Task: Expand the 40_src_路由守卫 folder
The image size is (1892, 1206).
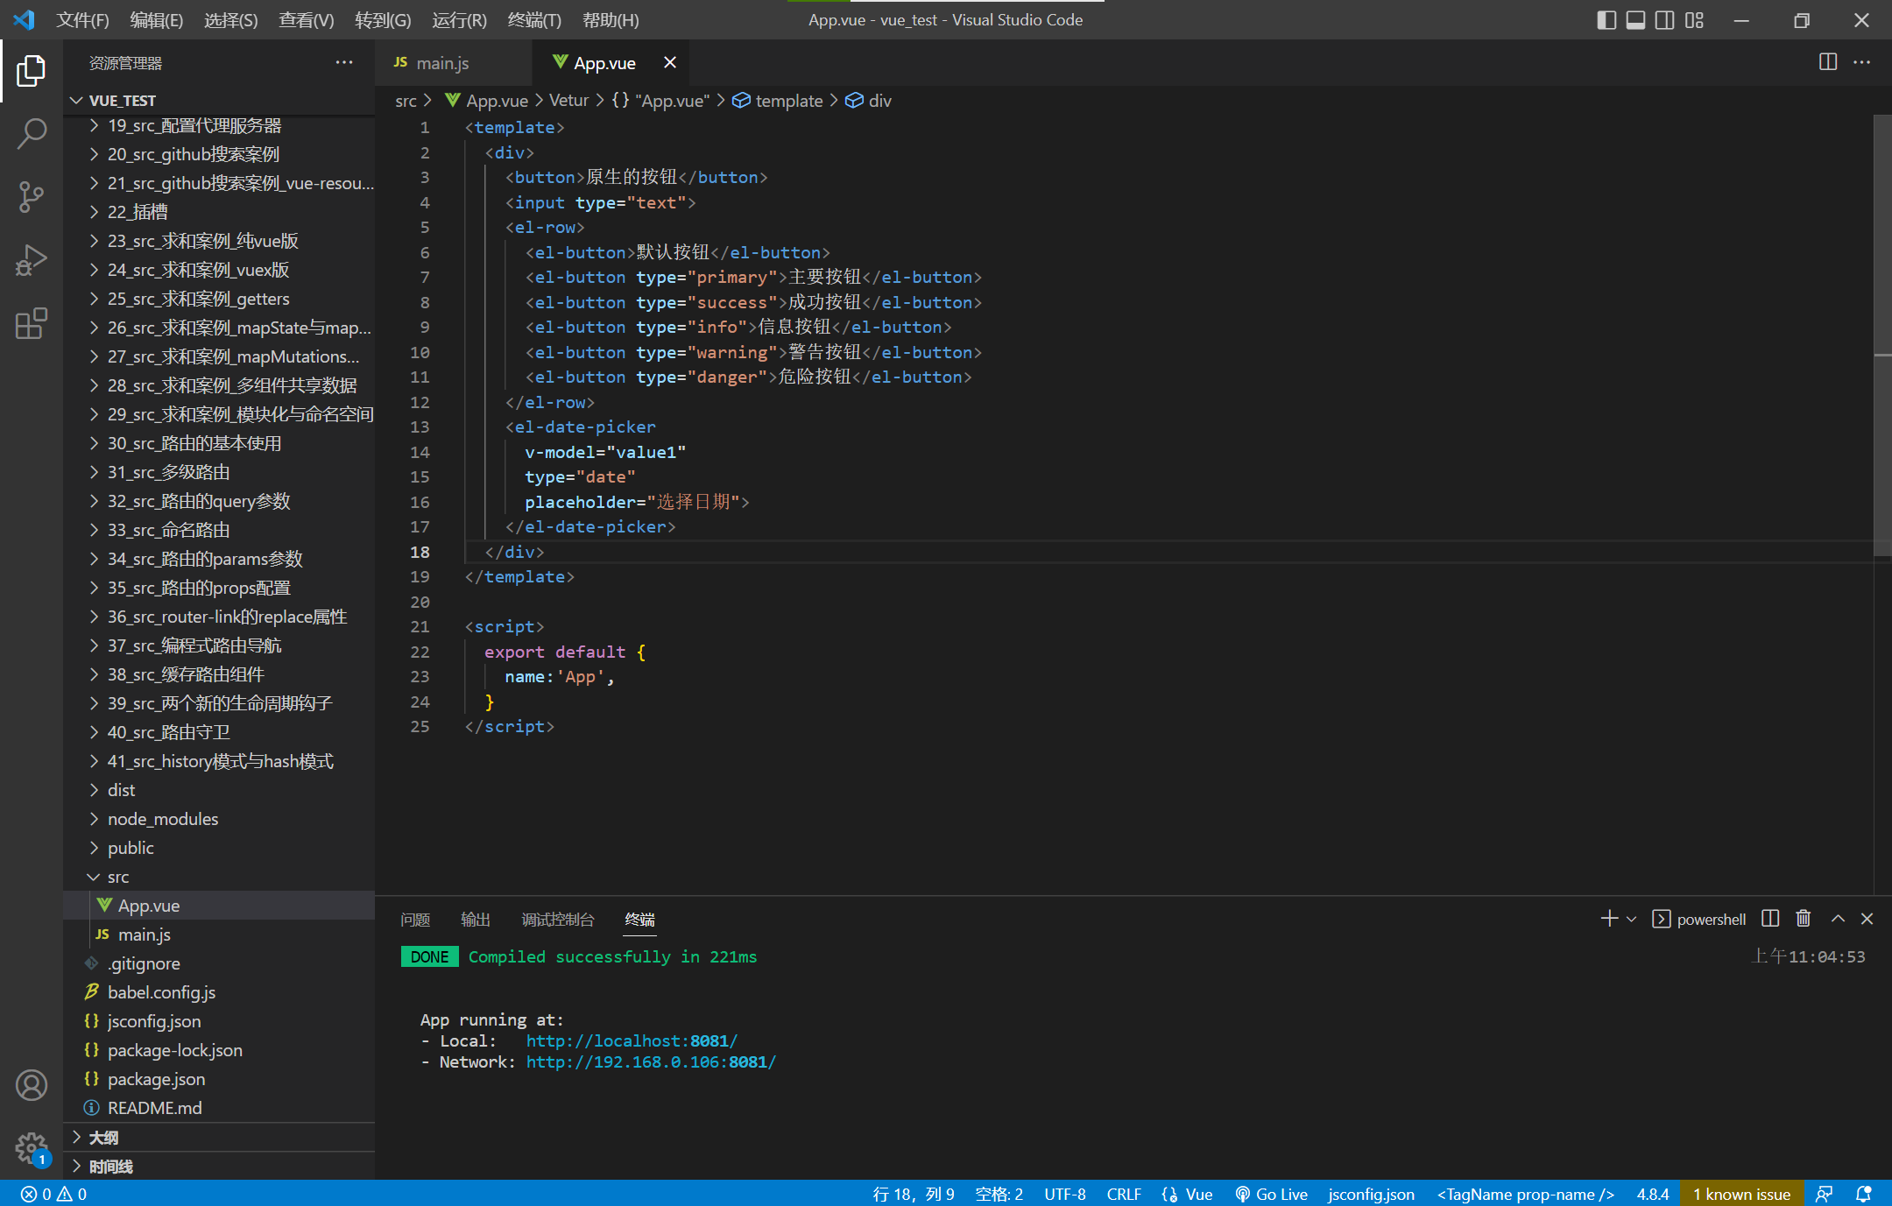Action: click(220, 731)
